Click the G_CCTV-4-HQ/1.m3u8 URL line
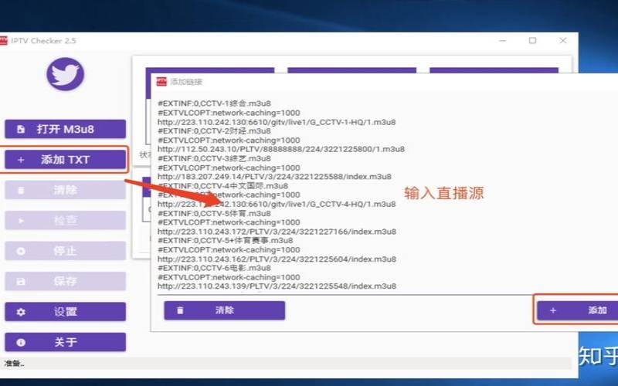 point(277,204)
